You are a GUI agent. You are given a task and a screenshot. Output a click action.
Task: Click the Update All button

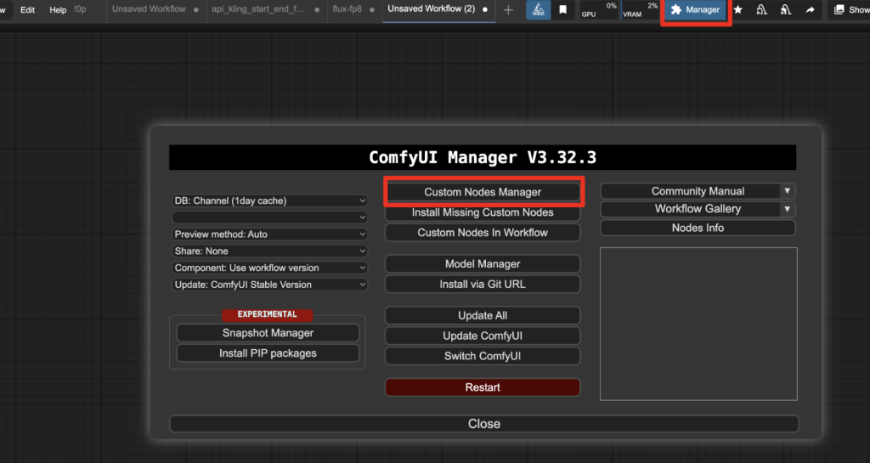pos(483,315)
